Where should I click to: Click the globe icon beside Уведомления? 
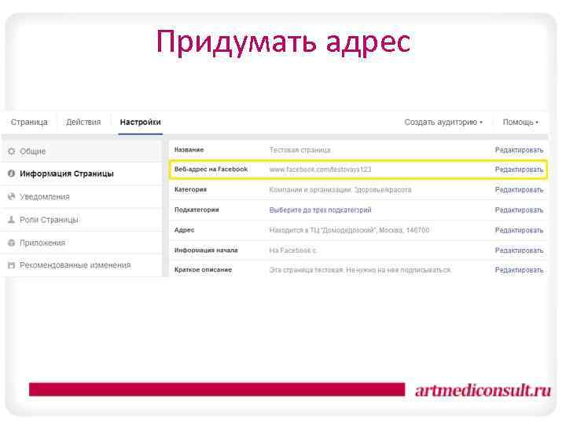click(12, 196)
